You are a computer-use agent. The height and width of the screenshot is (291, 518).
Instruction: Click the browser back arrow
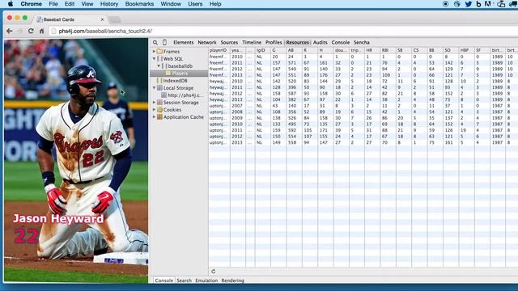point(9,31)
